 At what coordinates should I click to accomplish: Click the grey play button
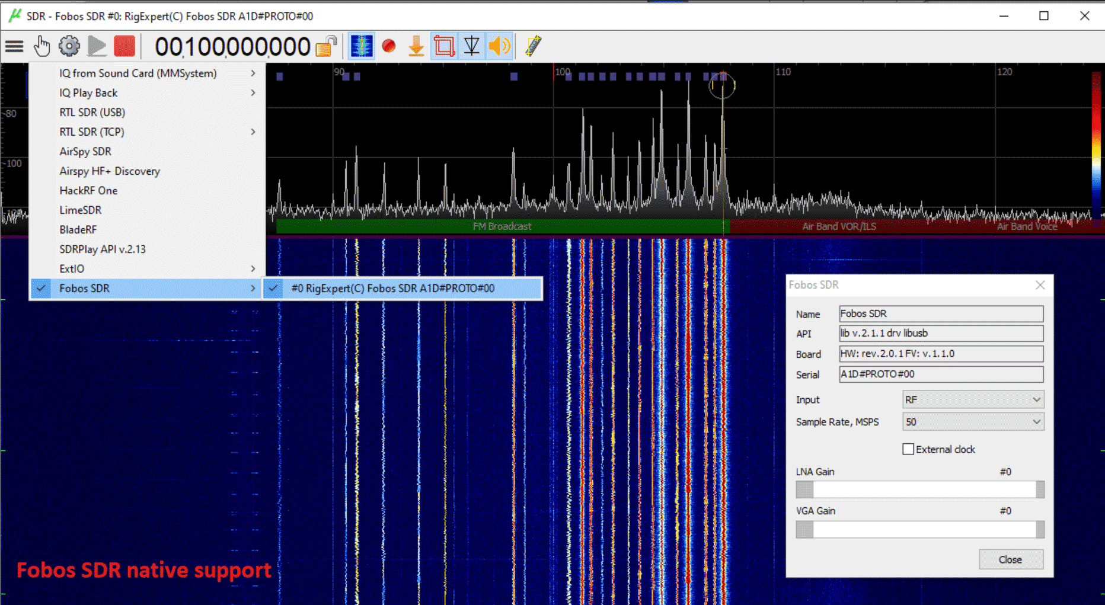97,46
